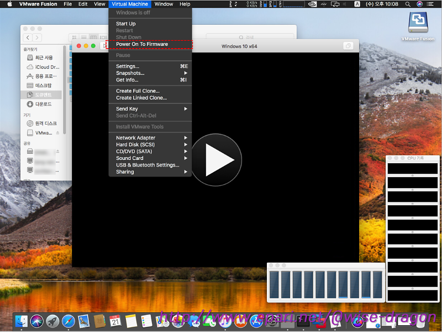Screen dimensions: 442x332
Task: Open Notification Center list icon
Action: [x=430, y=4]
